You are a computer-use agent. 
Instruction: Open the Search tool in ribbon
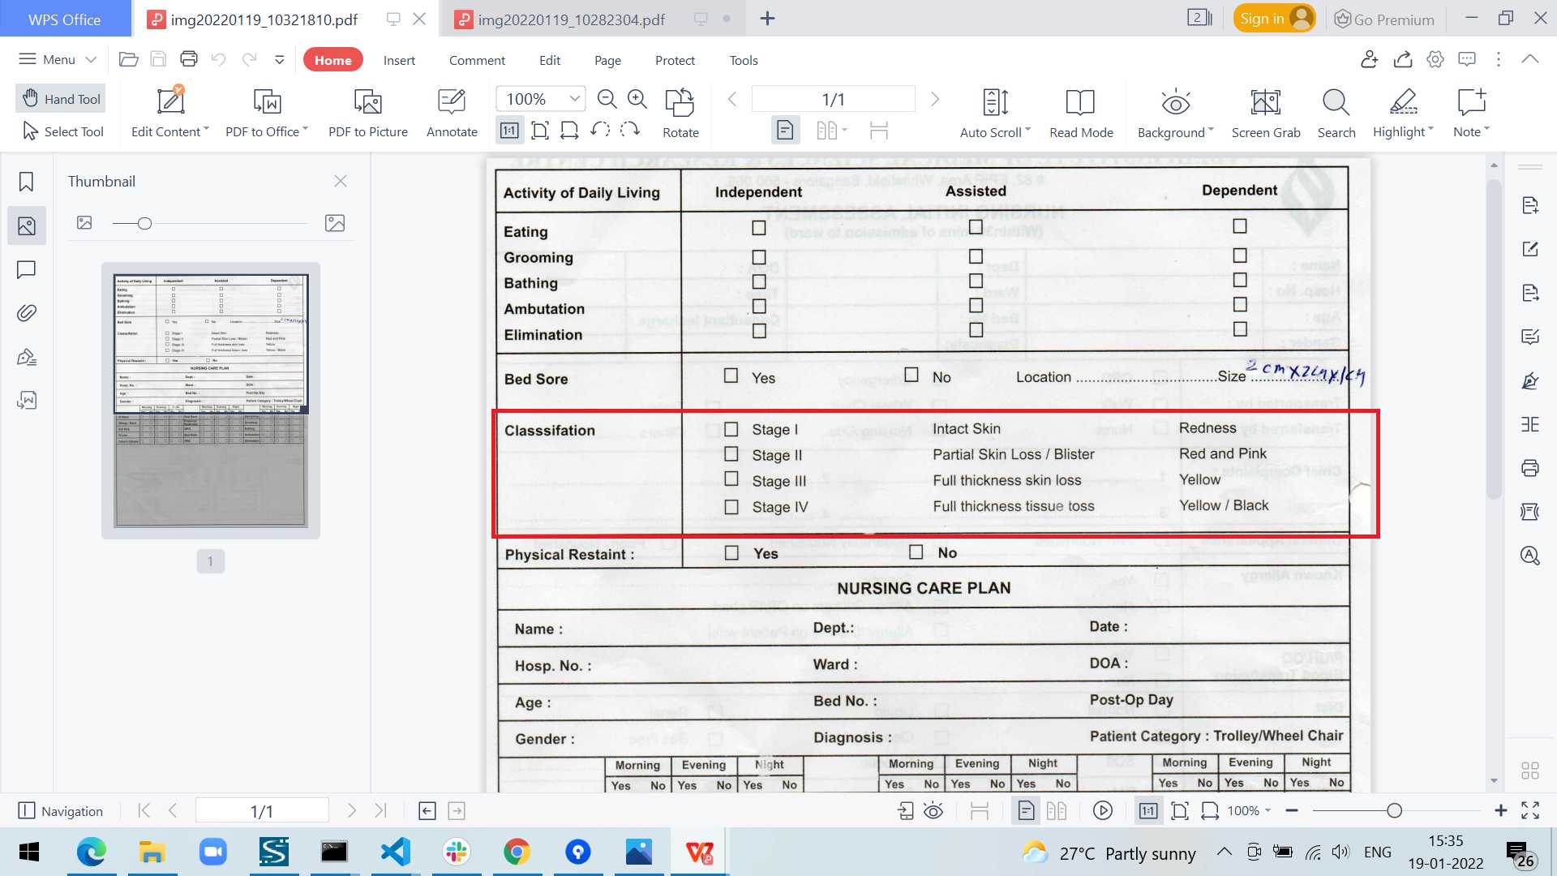click(x=1336, y=103)
